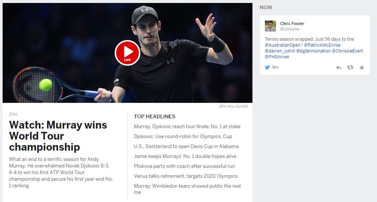This screenshot has width=377, height=202.
Task: Favorite the tweet with star icon
Action: pyautogui.click(x=362, y=67)
